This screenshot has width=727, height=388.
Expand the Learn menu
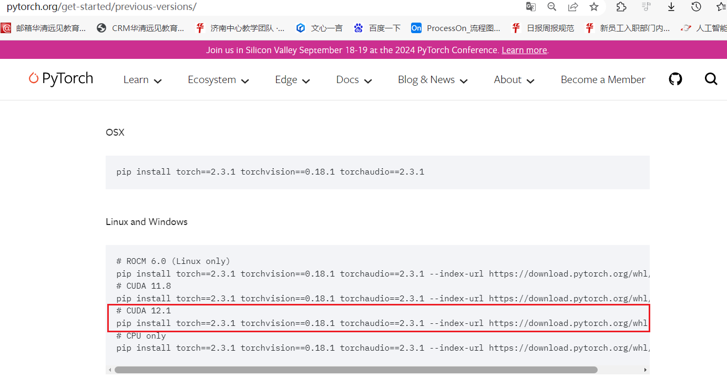(x=142, y=79)
